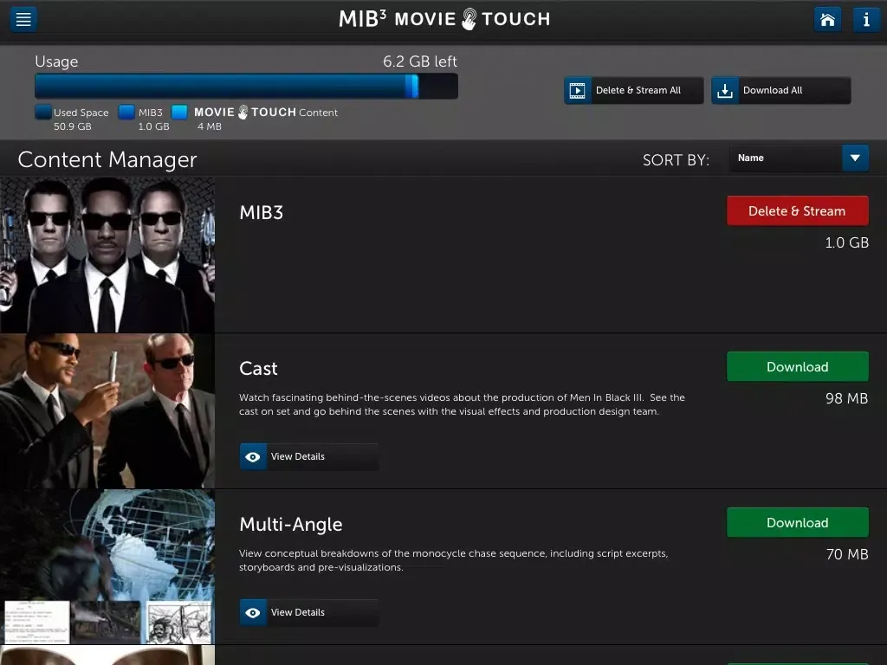Download the Cast content
887x665 pixels.
pos(797,366)
